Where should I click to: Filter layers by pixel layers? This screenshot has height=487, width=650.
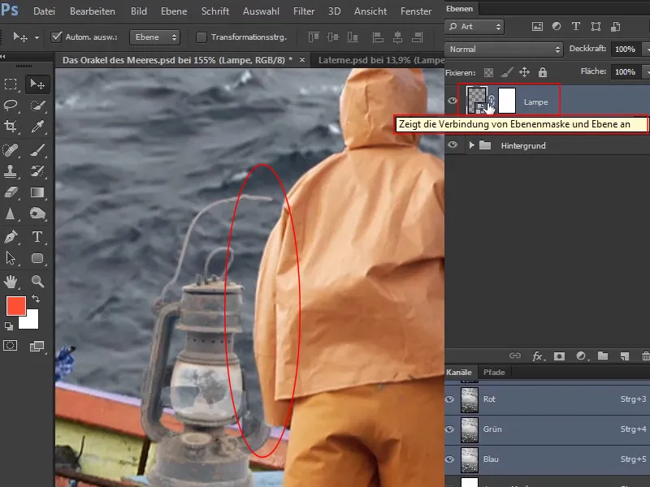(x=537, y=27)
